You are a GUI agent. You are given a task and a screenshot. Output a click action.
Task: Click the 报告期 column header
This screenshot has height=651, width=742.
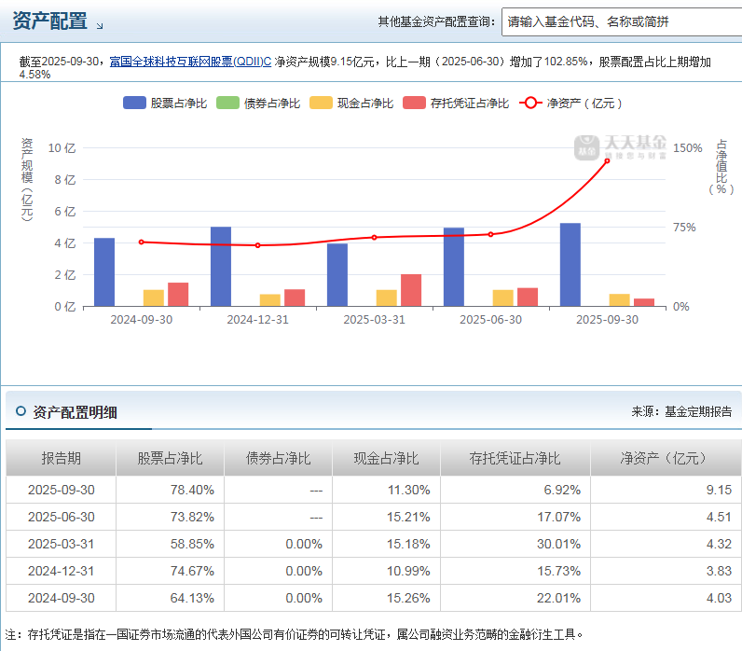pyautogui.click(x=61, y=458)
